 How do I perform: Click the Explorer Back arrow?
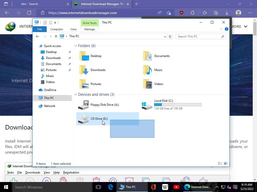pyautogui.click(x=37, y=36)
